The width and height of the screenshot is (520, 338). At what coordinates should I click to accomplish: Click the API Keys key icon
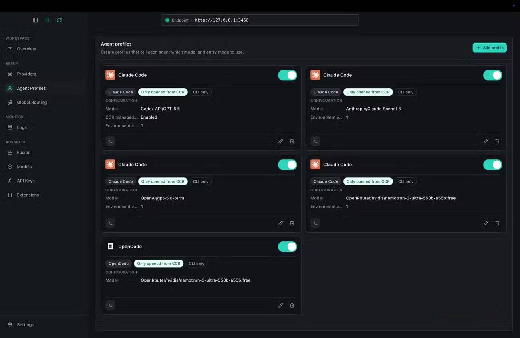coord(10,181)
